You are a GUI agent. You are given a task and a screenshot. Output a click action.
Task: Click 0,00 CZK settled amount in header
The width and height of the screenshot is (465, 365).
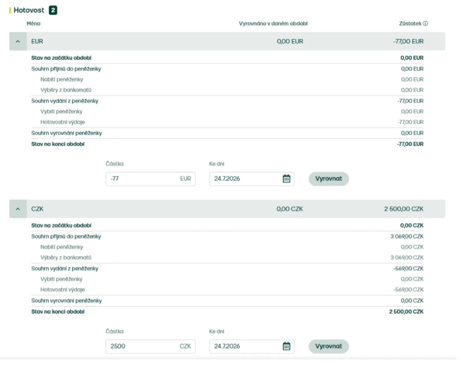point(290,209)
